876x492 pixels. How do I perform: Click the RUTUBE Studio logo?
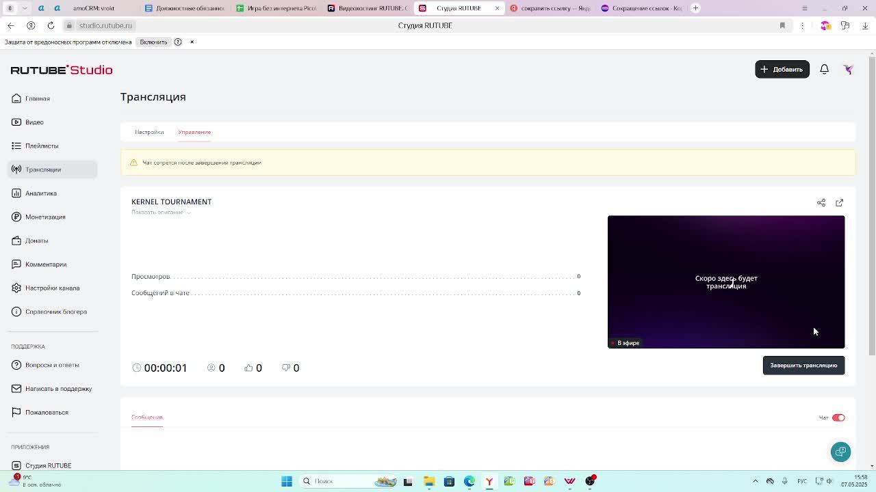(x=62, y=70)
